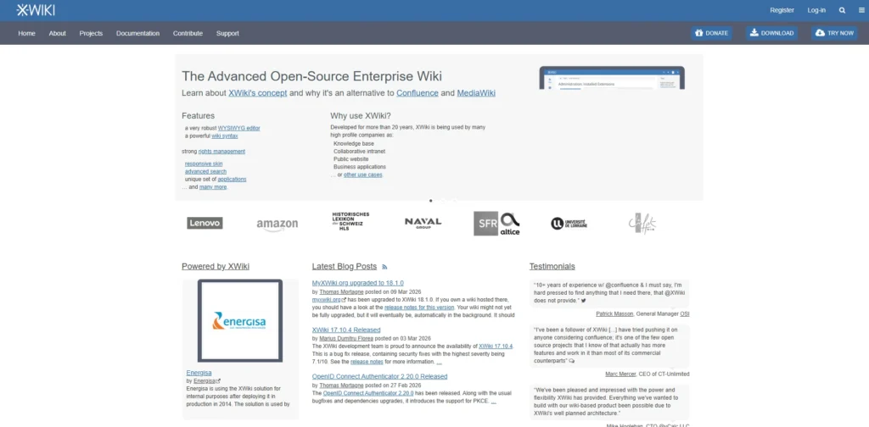
Task: Open the Support menu
Action: click(227, 33)
